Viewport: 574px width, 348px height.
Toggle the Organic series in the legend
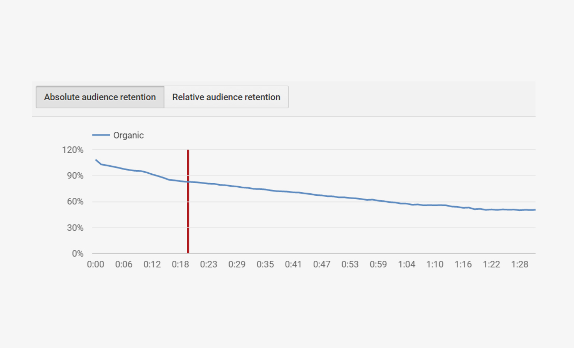tap(118, 135)
